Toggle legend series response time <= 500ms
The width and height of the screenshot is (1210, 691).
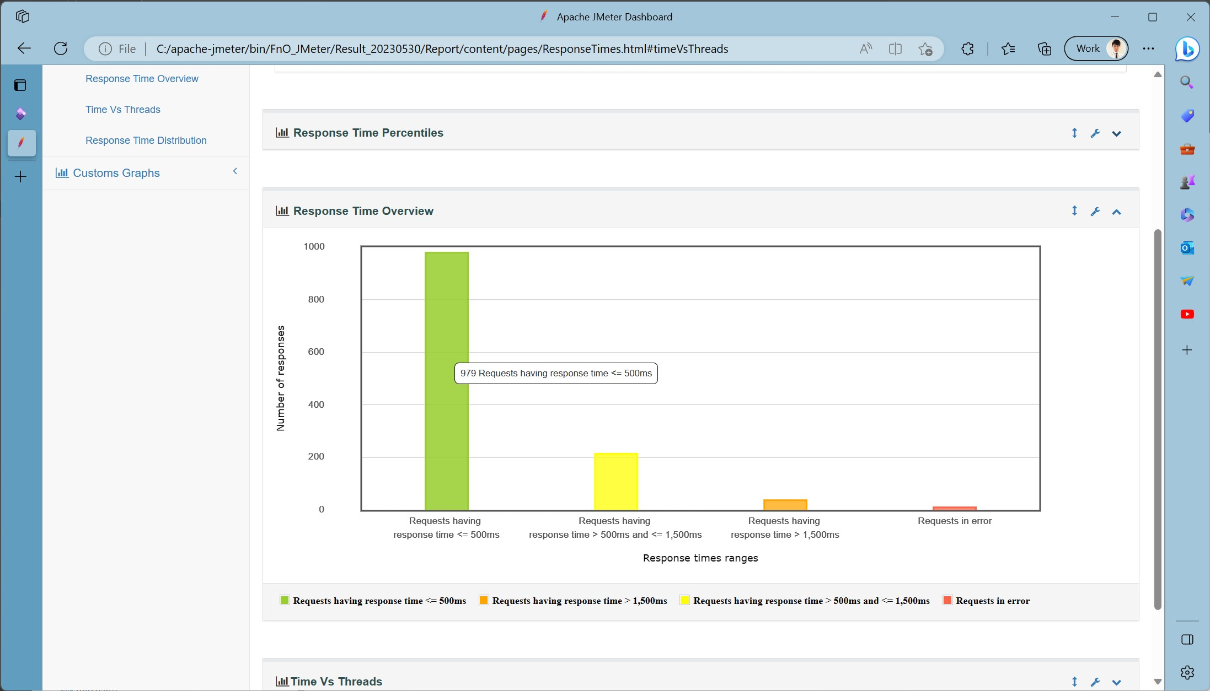click(373, 601)
